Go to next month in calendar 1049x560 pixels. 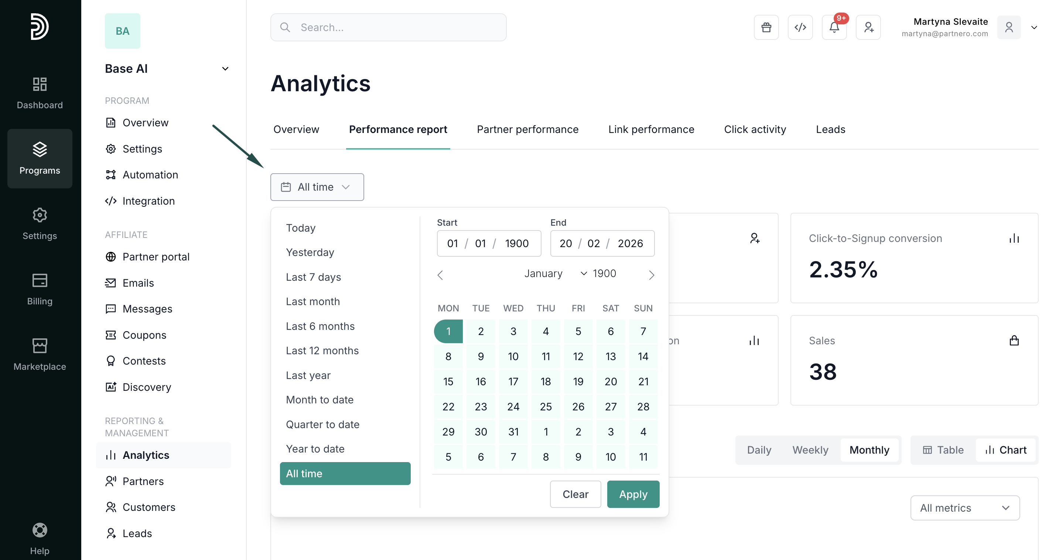click(x=651, y=275)
